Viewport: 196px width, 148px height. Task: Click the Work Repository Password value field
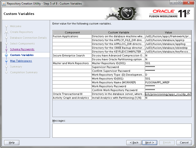[168, 86]
